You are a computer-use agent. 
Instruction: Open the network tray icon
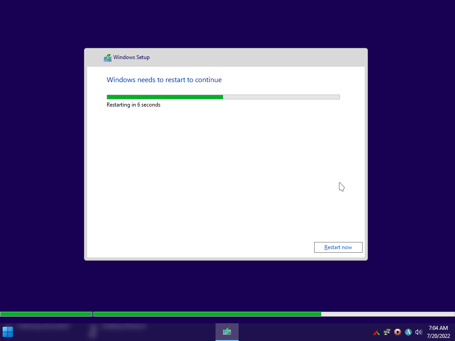(x=387, y=332)
